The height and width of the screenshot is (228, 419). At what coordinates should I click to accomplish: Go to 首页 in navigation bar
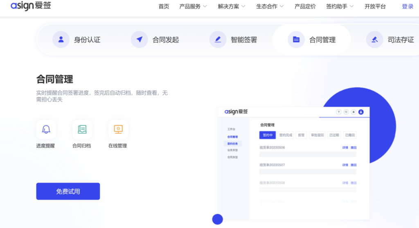[164, 7]
